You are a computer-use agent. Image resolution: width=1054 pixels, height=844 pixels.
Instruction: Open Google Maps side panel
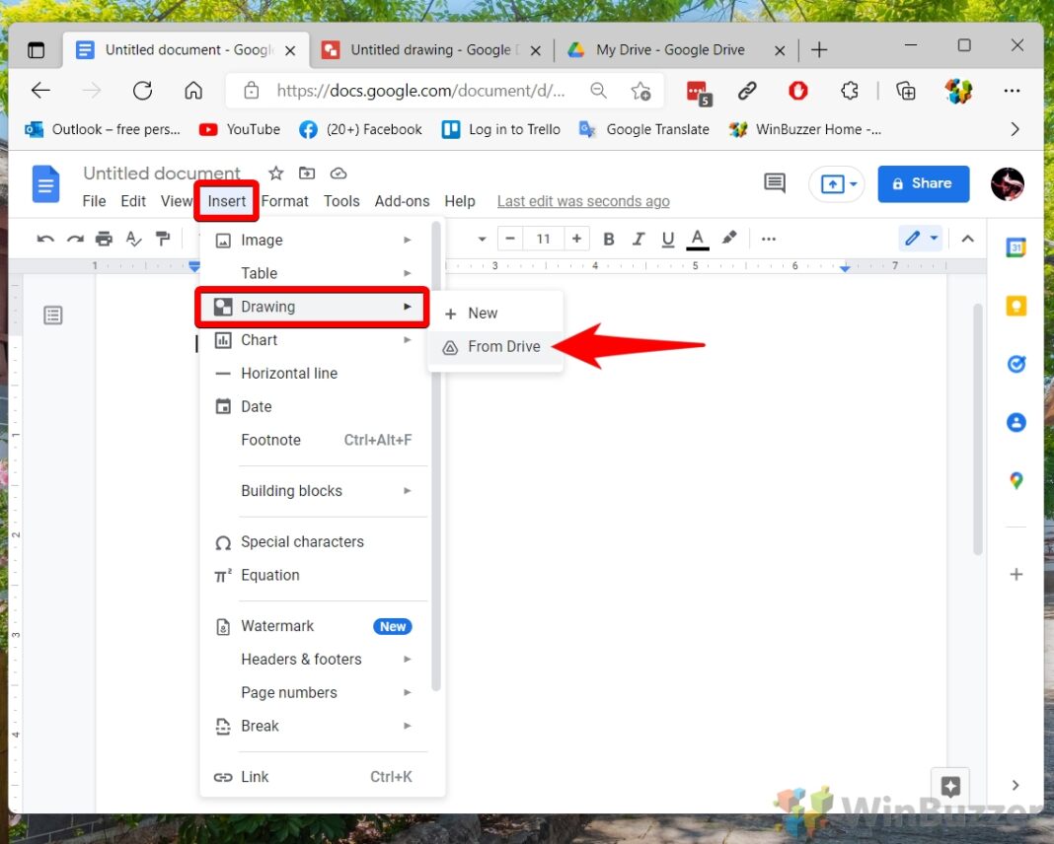click(x=1016, y=480)
